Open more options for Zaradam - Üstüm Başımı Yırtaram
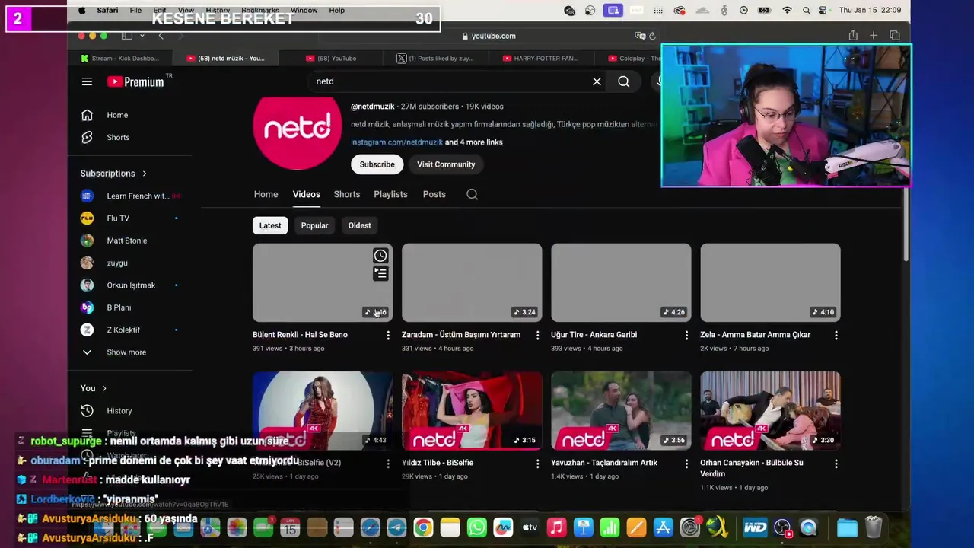Screen dimensions: 974x548 point(537,335)
